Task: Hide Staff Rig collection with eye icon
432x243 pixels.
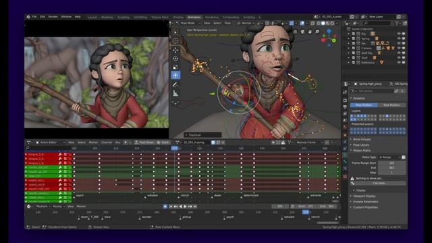Action: tap(399, 53)
